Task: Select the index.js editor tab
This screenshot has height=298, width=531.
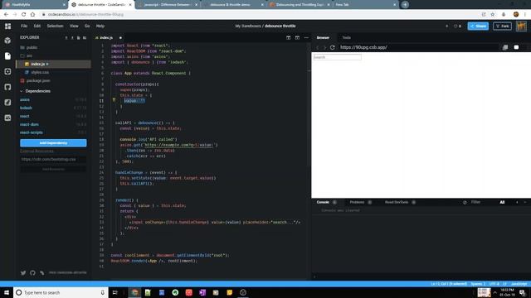Action: 106,38
